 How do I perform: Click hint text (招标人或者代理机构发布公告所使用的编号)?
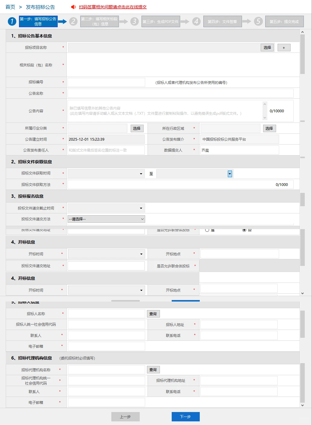(191, 83)
